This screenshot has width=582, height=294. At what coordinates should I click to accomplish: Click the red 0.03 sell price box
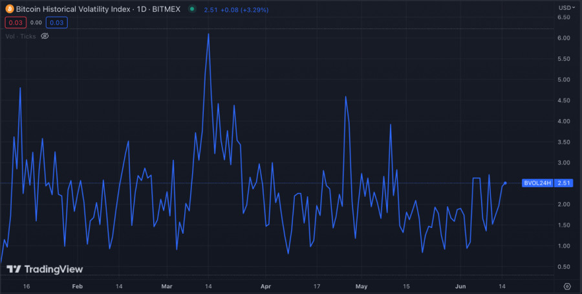16,23
